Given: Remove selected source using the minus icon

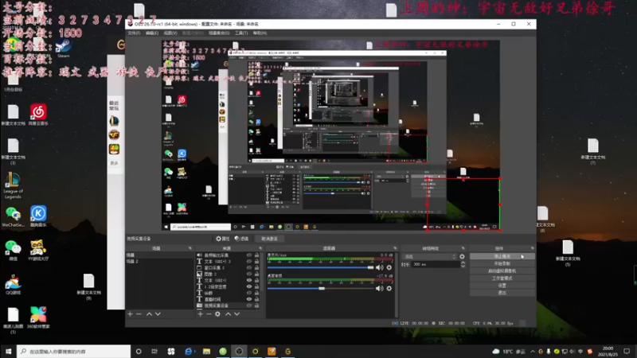Looking at the screenshot, I should 209,313.
